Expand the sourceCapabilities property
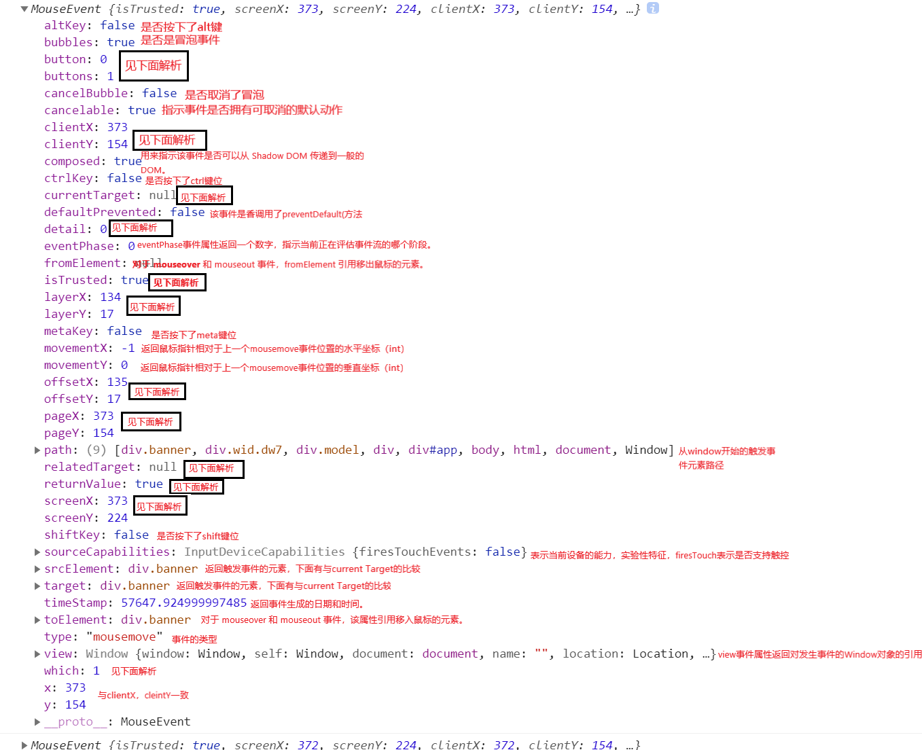922x750 pixels. [37, 552]
